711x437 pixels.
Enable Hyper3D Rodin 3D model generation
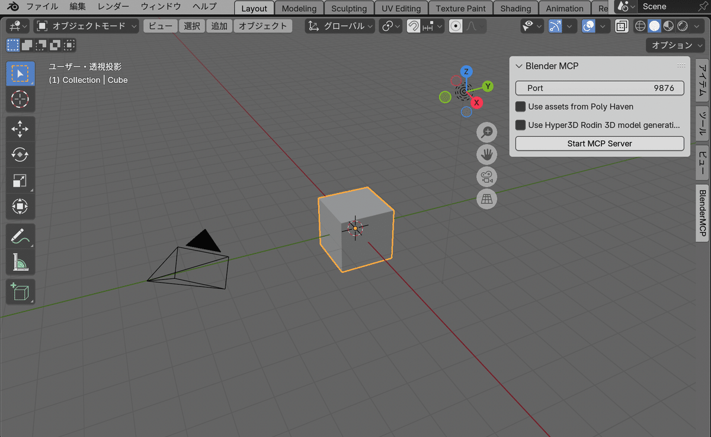(520, 125)
